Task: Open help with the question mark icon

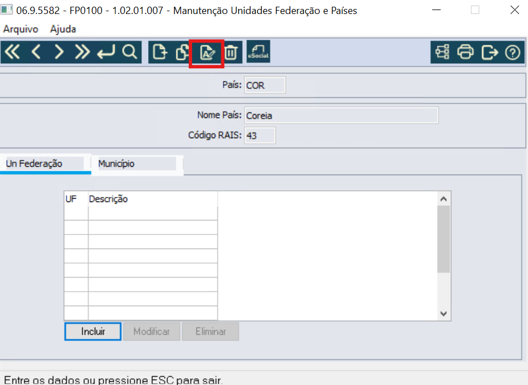Action: (x=512, y=53)
